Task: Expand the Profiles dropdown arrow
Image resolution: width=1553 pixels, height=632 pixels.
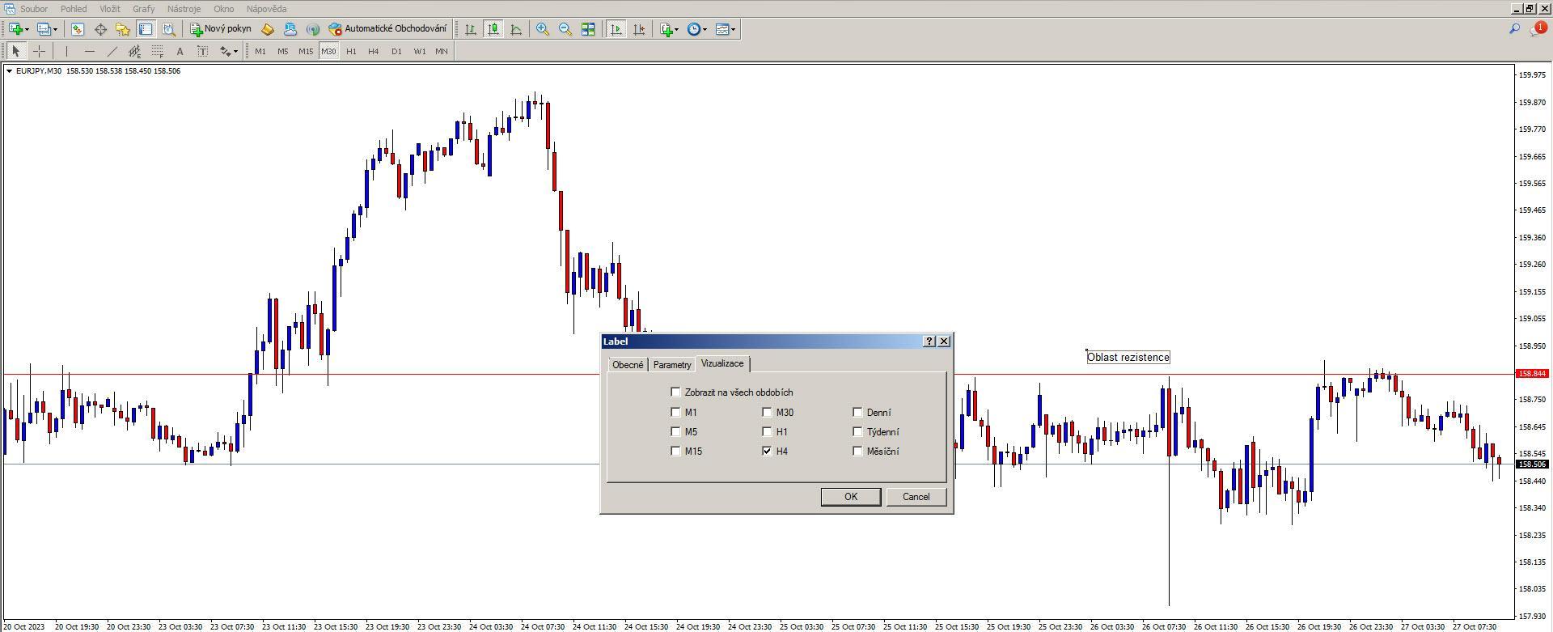Action: point(55,29)
